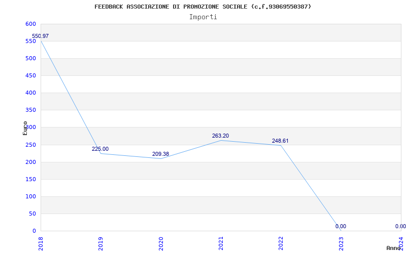Click the 209.38 data label
The image size is (406, 253).
click(160, 154)
